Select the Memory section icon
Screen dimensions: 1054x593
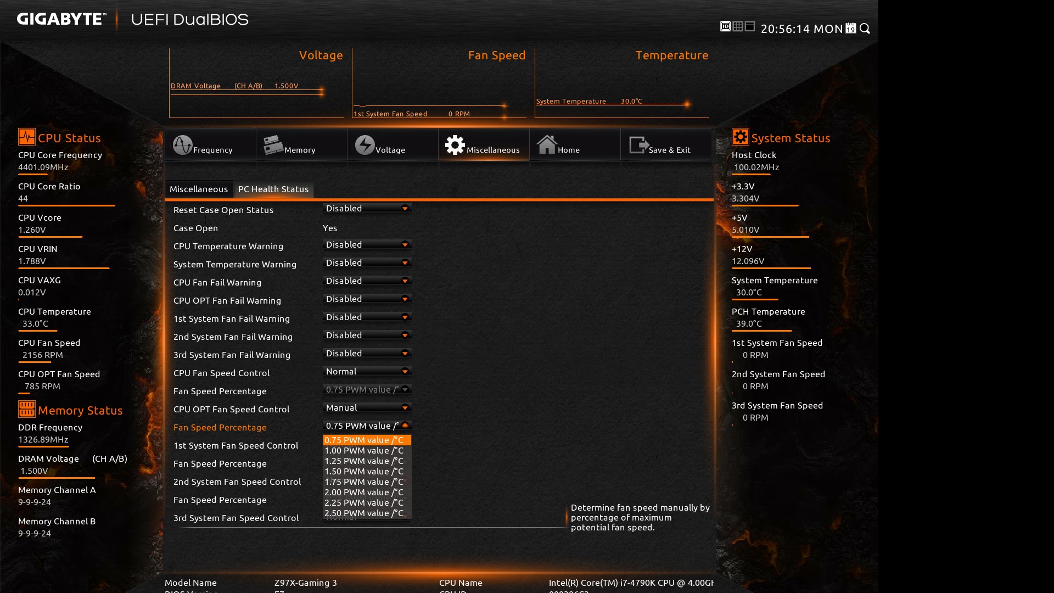click(273, 144)
